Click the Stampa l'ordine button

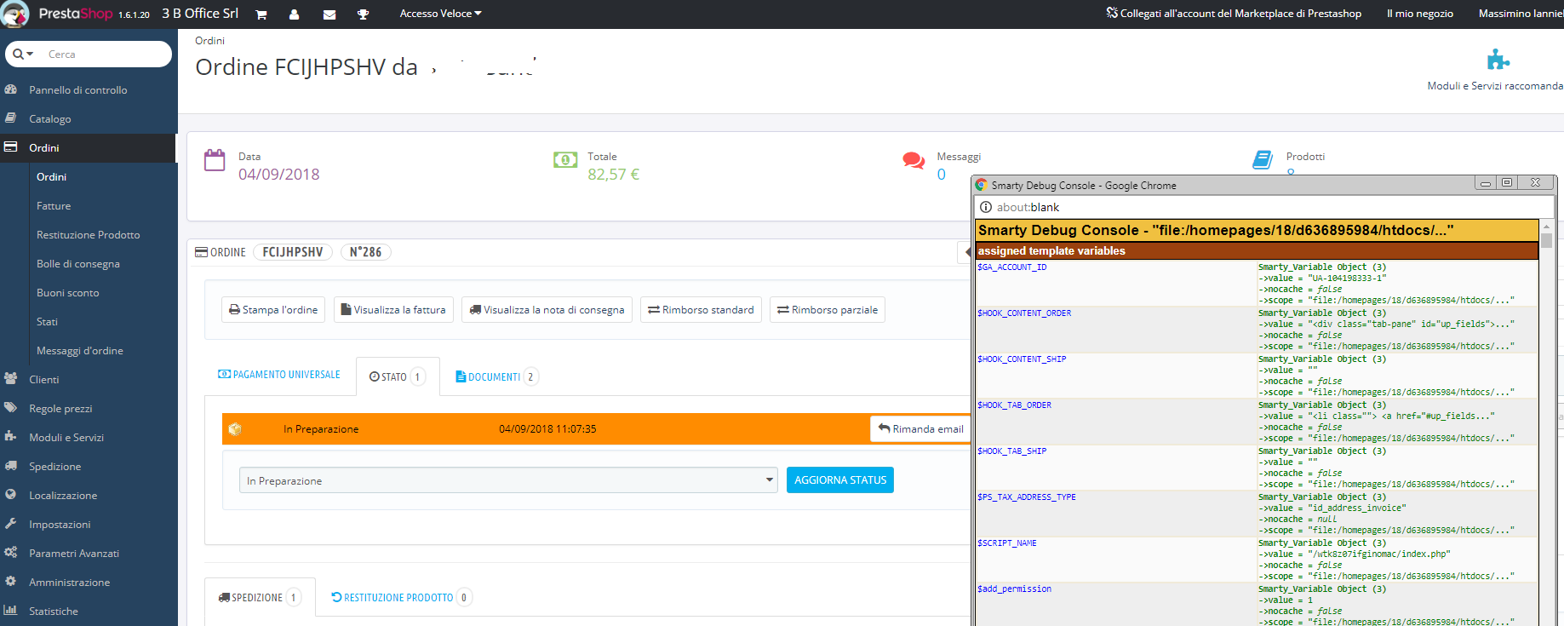click(273, 309)
